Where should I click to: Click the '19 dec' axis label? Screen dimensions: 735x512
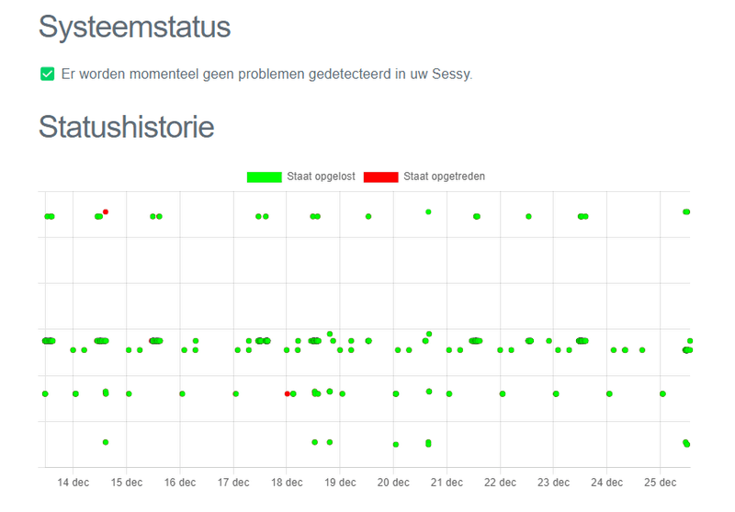(340, 483)
